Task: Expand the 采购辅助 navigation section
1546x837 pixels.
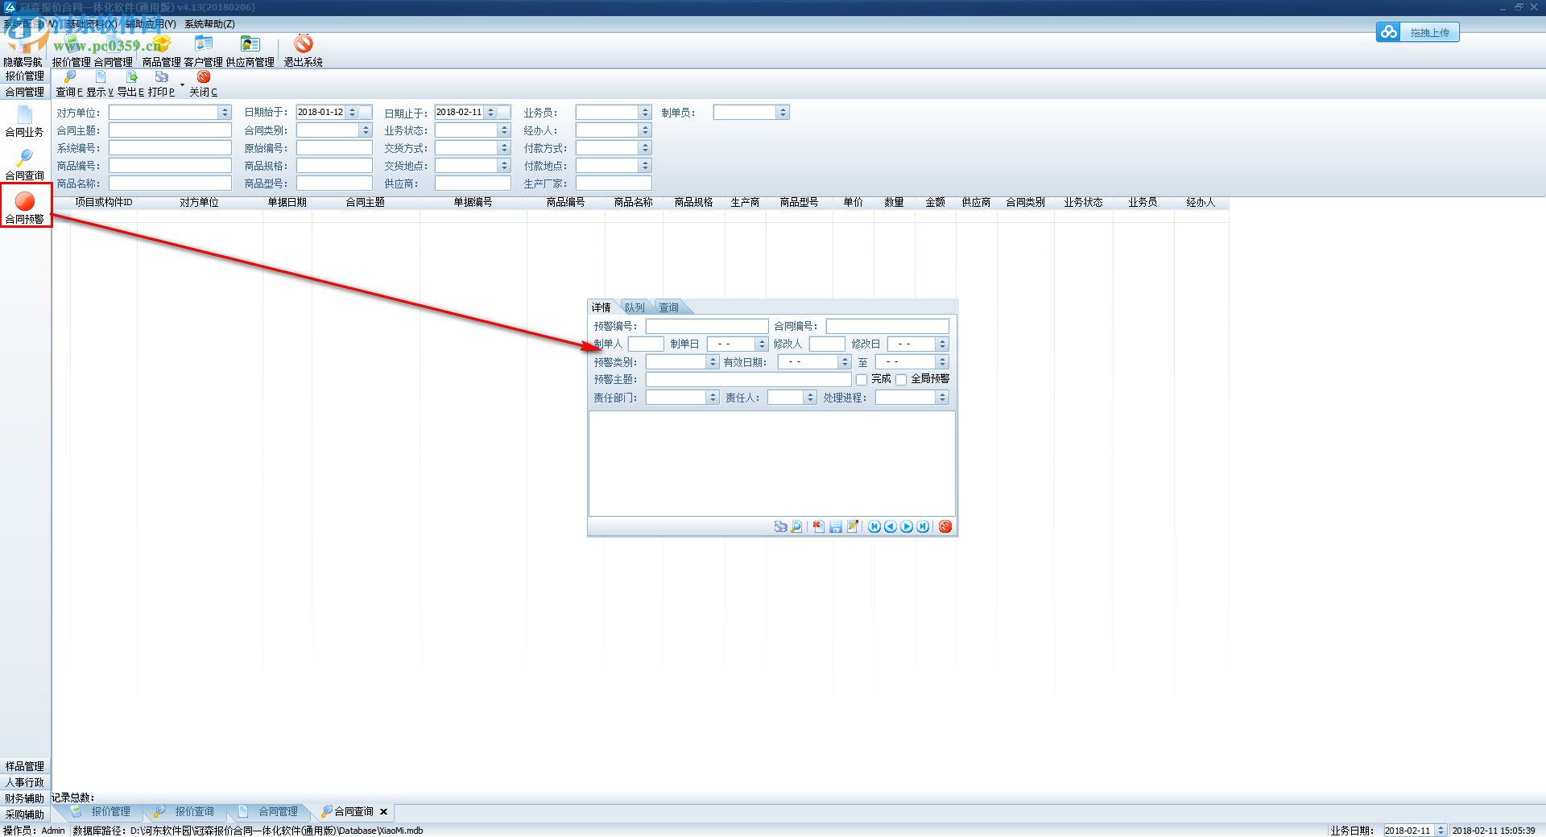Action: tap(25, 814)
